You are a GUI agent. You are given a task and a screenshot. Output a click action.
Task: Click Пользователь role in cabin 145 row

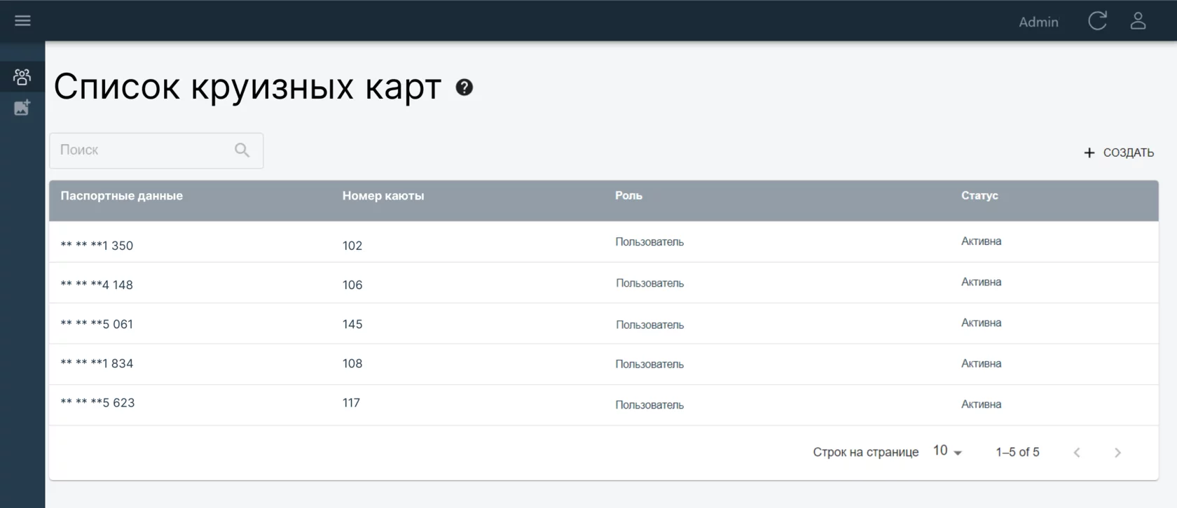click(x=649, y=325)
